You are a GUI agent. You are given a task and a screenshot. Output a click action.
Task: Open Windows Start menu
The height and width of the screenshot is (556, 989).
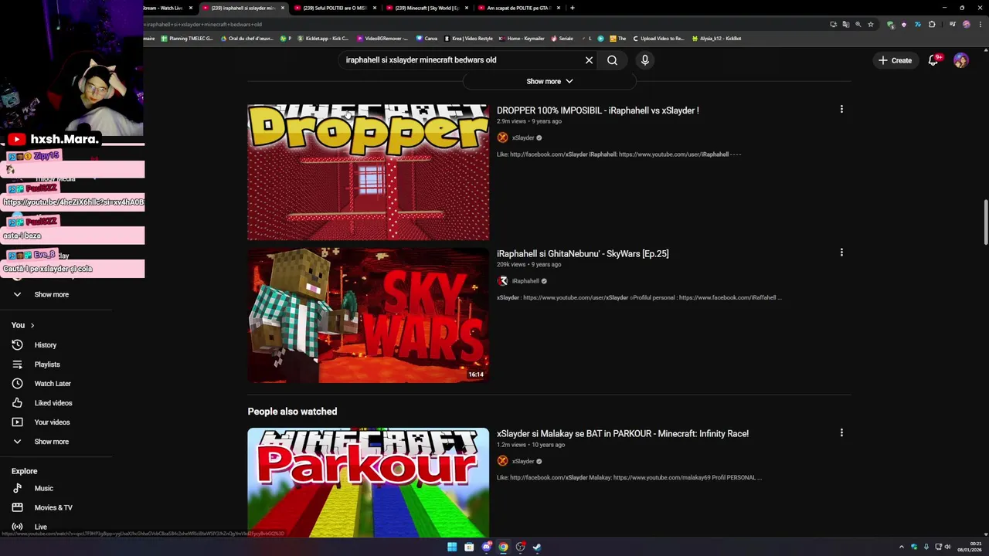(452, 548)
